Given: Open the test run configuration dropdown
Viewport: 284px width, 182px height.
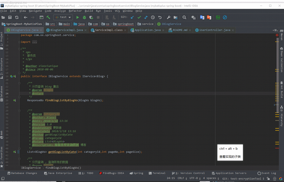Looking at the screenshot, I should point(63,17).
